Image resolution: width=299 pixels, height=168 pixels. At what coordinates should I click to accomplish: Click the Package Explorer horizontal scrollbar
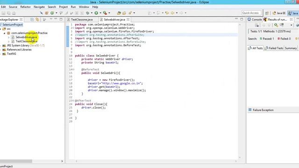coord(16,161)
